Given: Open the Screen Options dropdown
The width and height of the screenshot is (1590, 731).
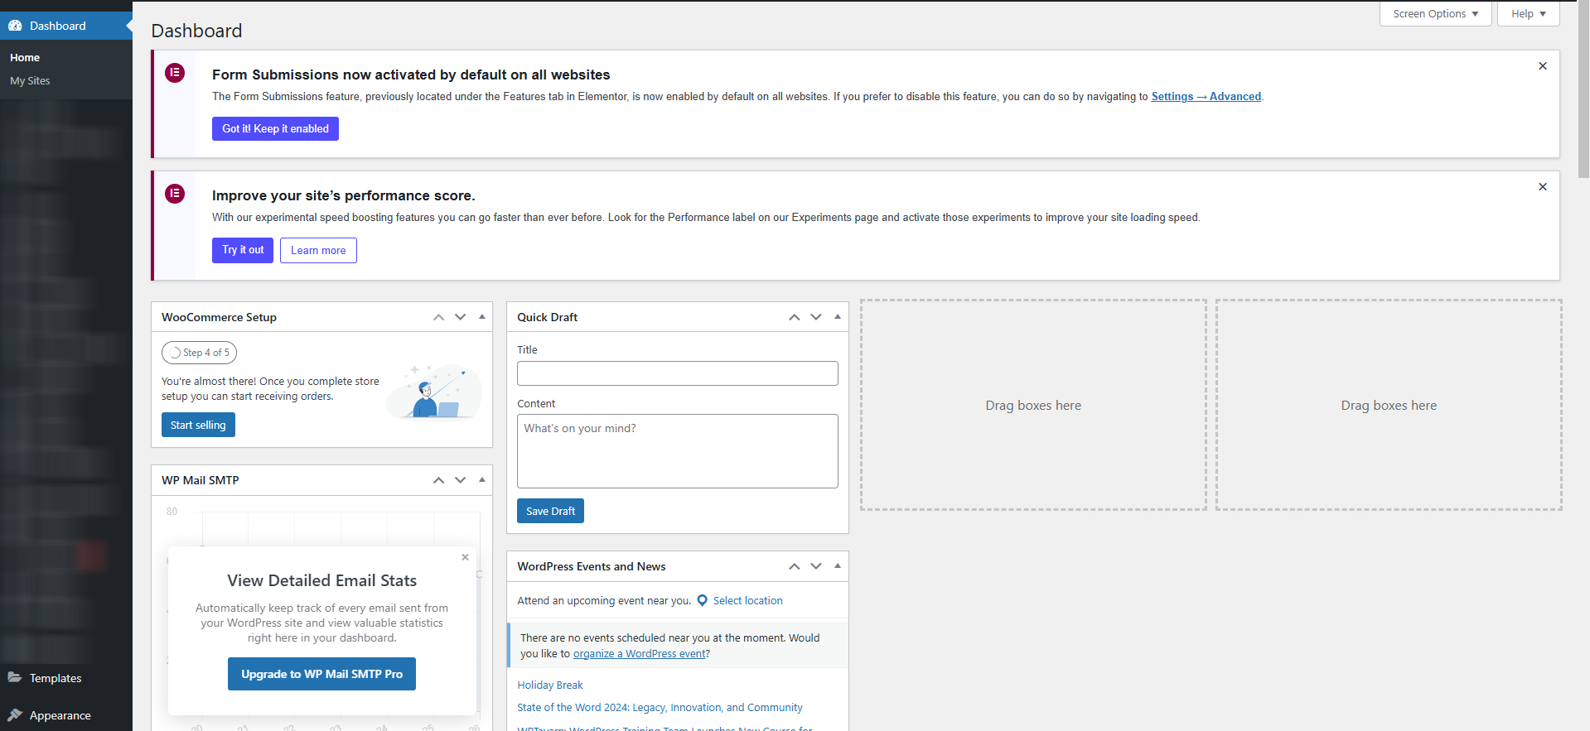Looking at the screenshot, I should click(1436, 14).
